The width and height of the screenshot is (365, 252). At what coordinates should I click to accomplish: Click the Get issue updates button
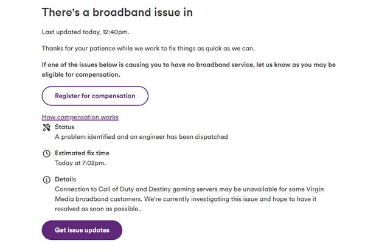82,230
